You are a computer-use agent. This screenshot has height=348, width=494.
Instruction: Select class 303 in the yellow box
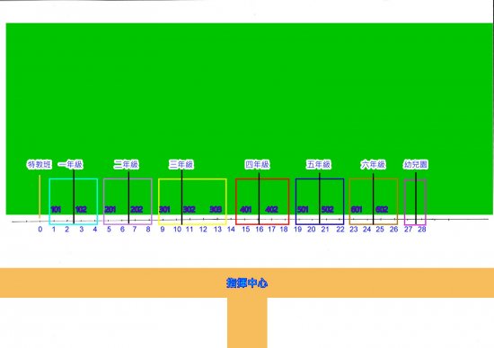pyautogui.click(x=216, y=210)
